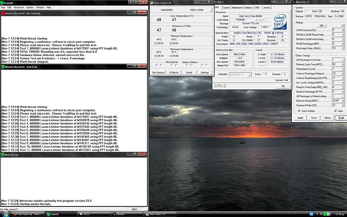Open the Firefox OutOfSpecs.gr taskbar button
347x217 pixels.
pos(28,214)
